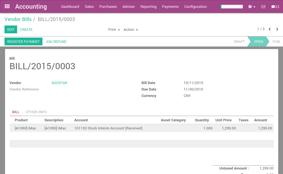
Task: Open the apps grid menu icon
Action: tap(7, 6)
